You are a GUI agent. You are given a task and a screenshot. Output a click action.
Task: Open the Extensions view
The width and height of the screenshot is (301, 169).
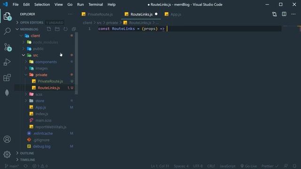[x=7, y=77]
